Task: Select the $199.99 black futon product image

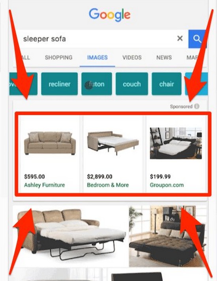Action: pos(176,143)
